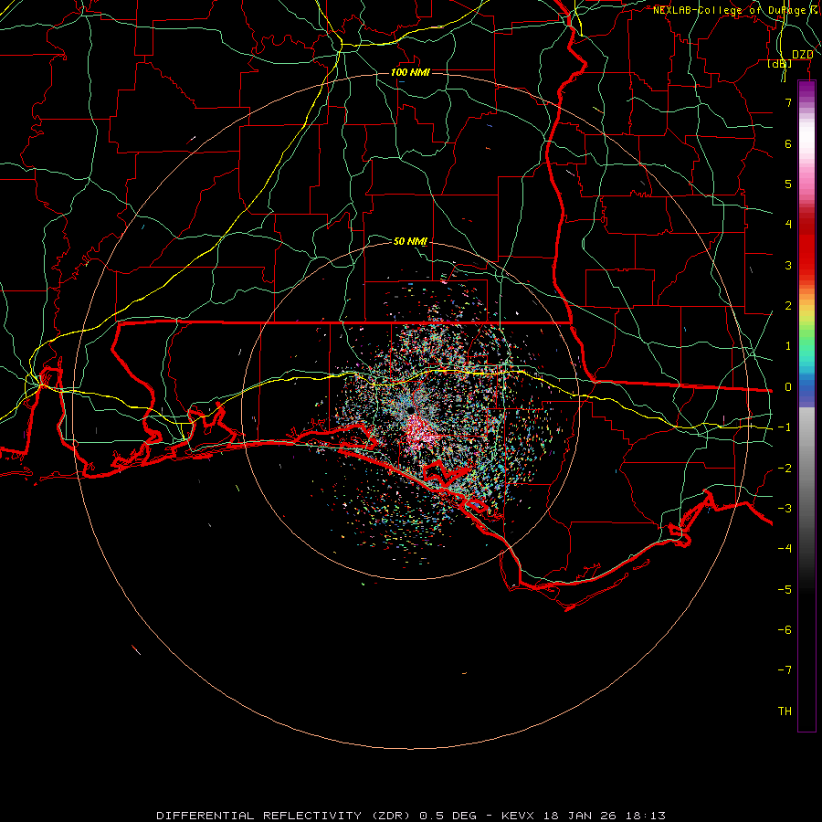Click the scale value "1" on legend

(x=788, y=346)
